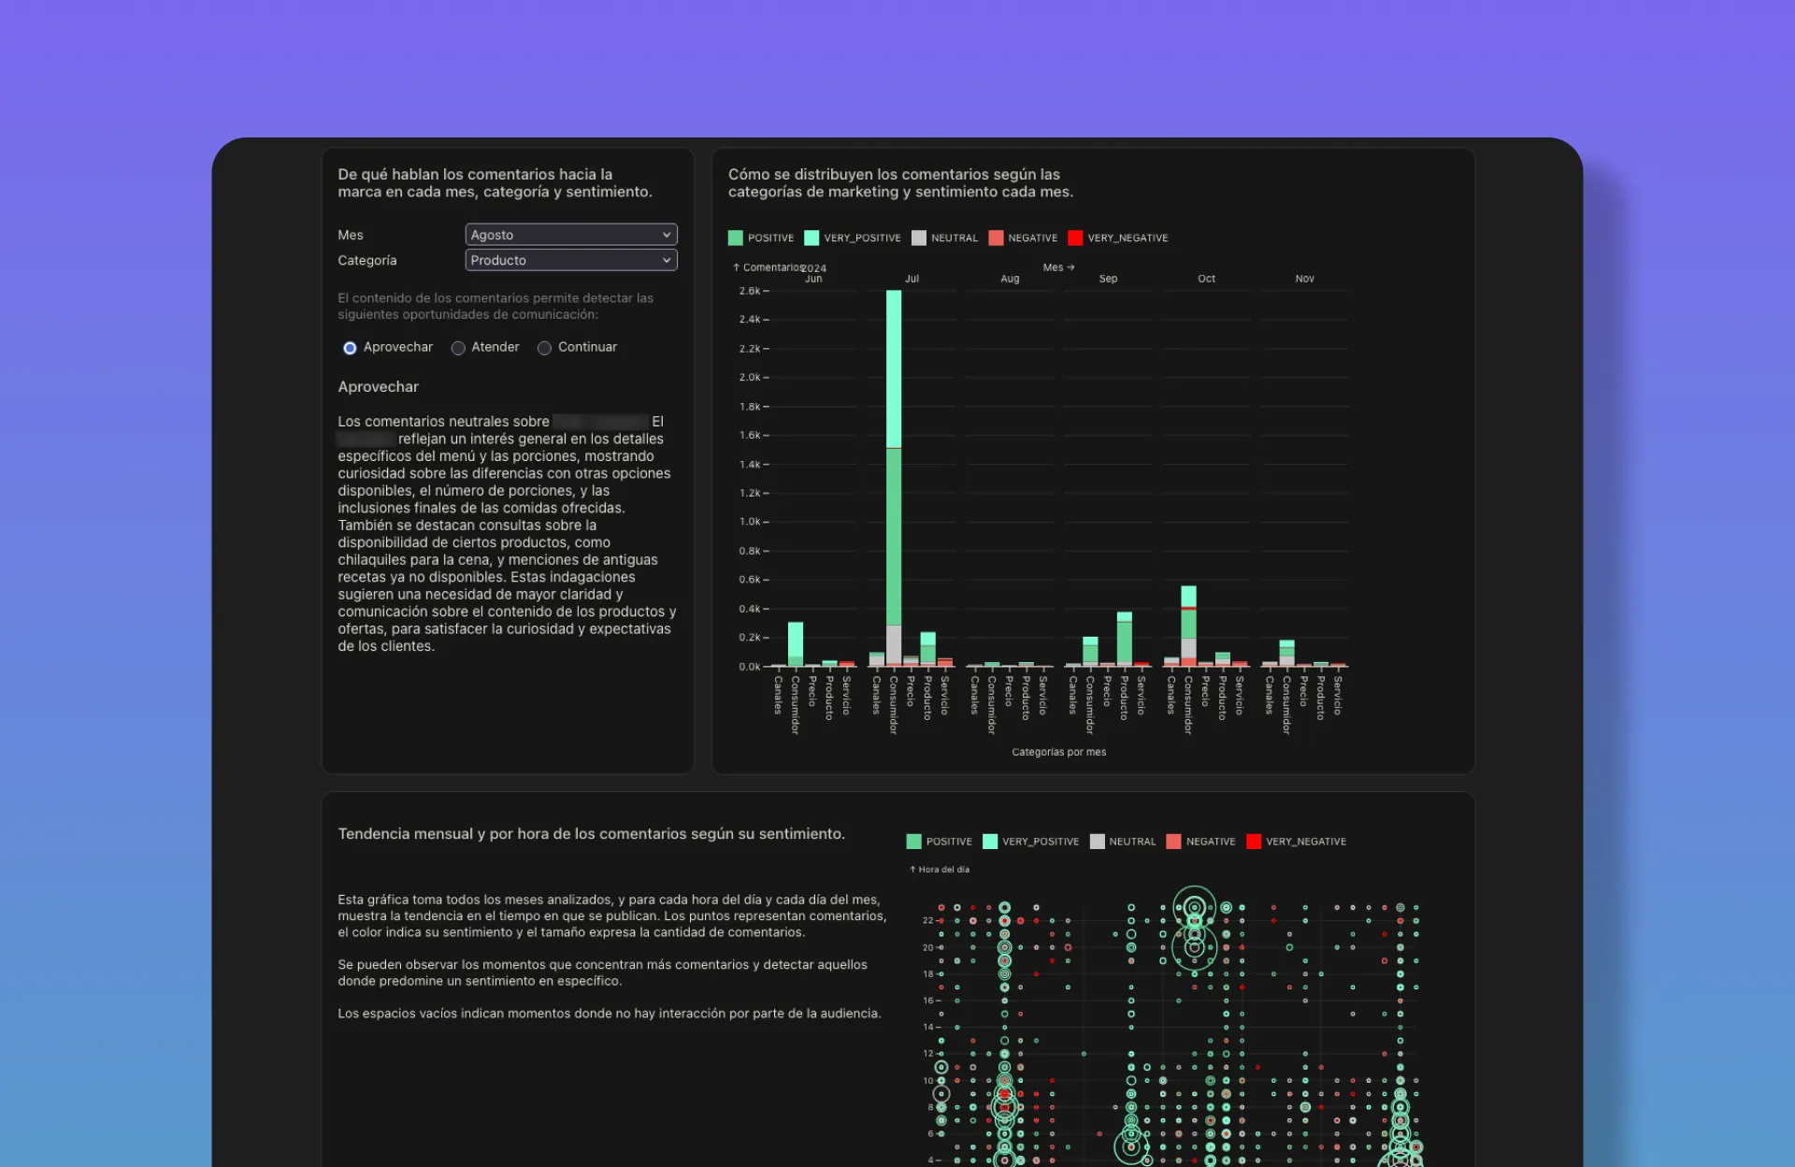This screenshot has width=1795, height=1167.
Task: Click the Jun month label
Action: coord(814,279)
